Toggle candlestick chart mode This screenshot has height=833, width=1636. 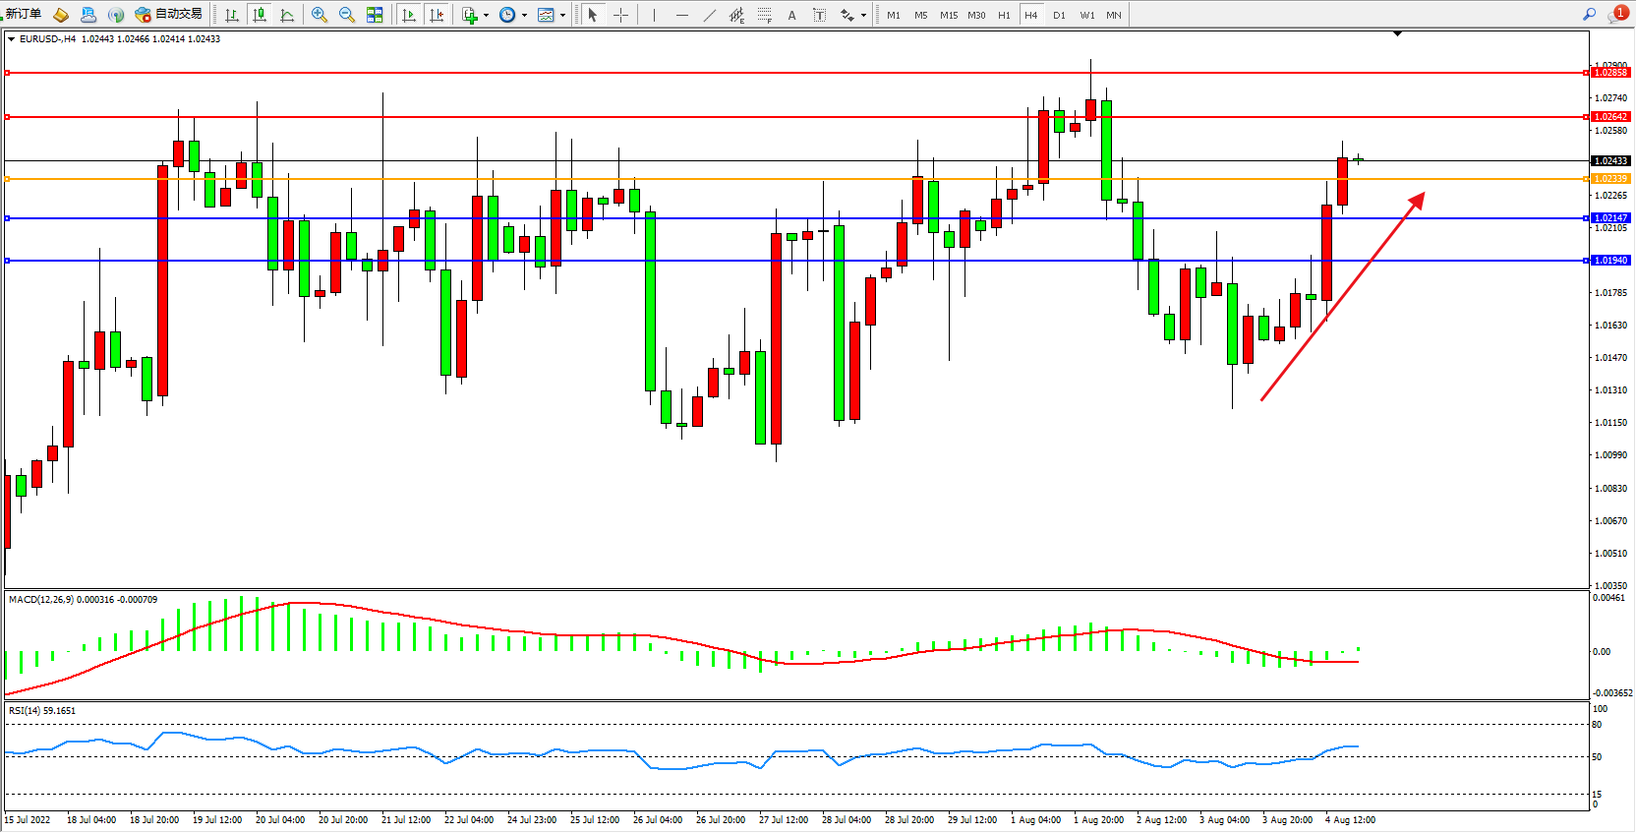click(x=260, y=15)
